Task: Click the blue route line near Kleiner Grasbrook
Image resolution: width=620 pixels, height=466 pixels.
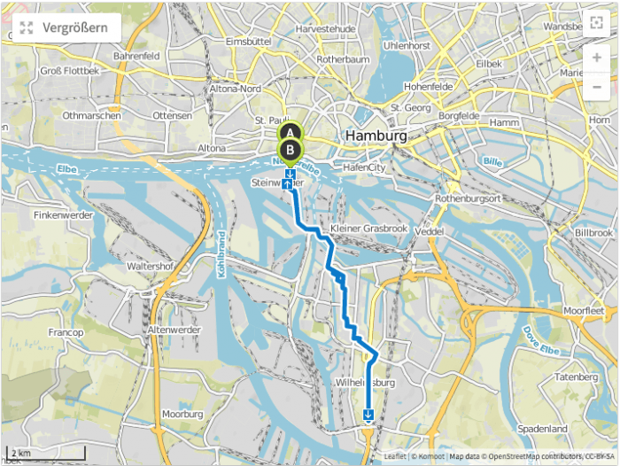Action: tap(314, 229)
